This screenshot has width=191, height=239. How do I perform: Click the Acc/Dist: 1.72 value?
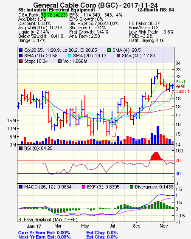[32, 19]
